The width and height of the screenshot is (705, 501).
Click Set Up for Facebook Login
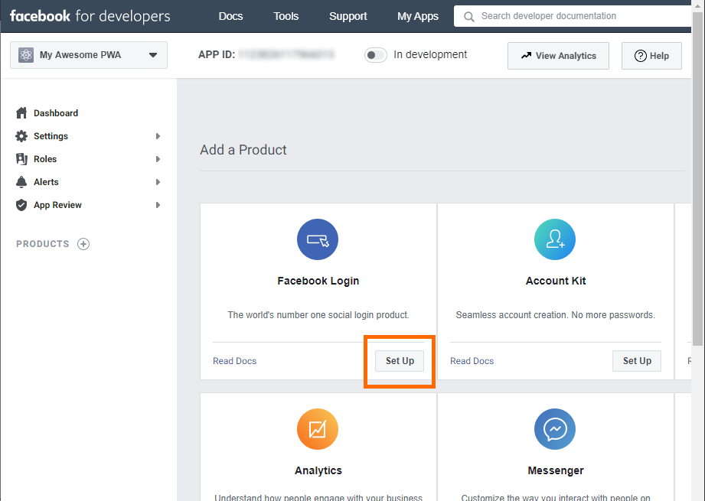pos(400,361)
